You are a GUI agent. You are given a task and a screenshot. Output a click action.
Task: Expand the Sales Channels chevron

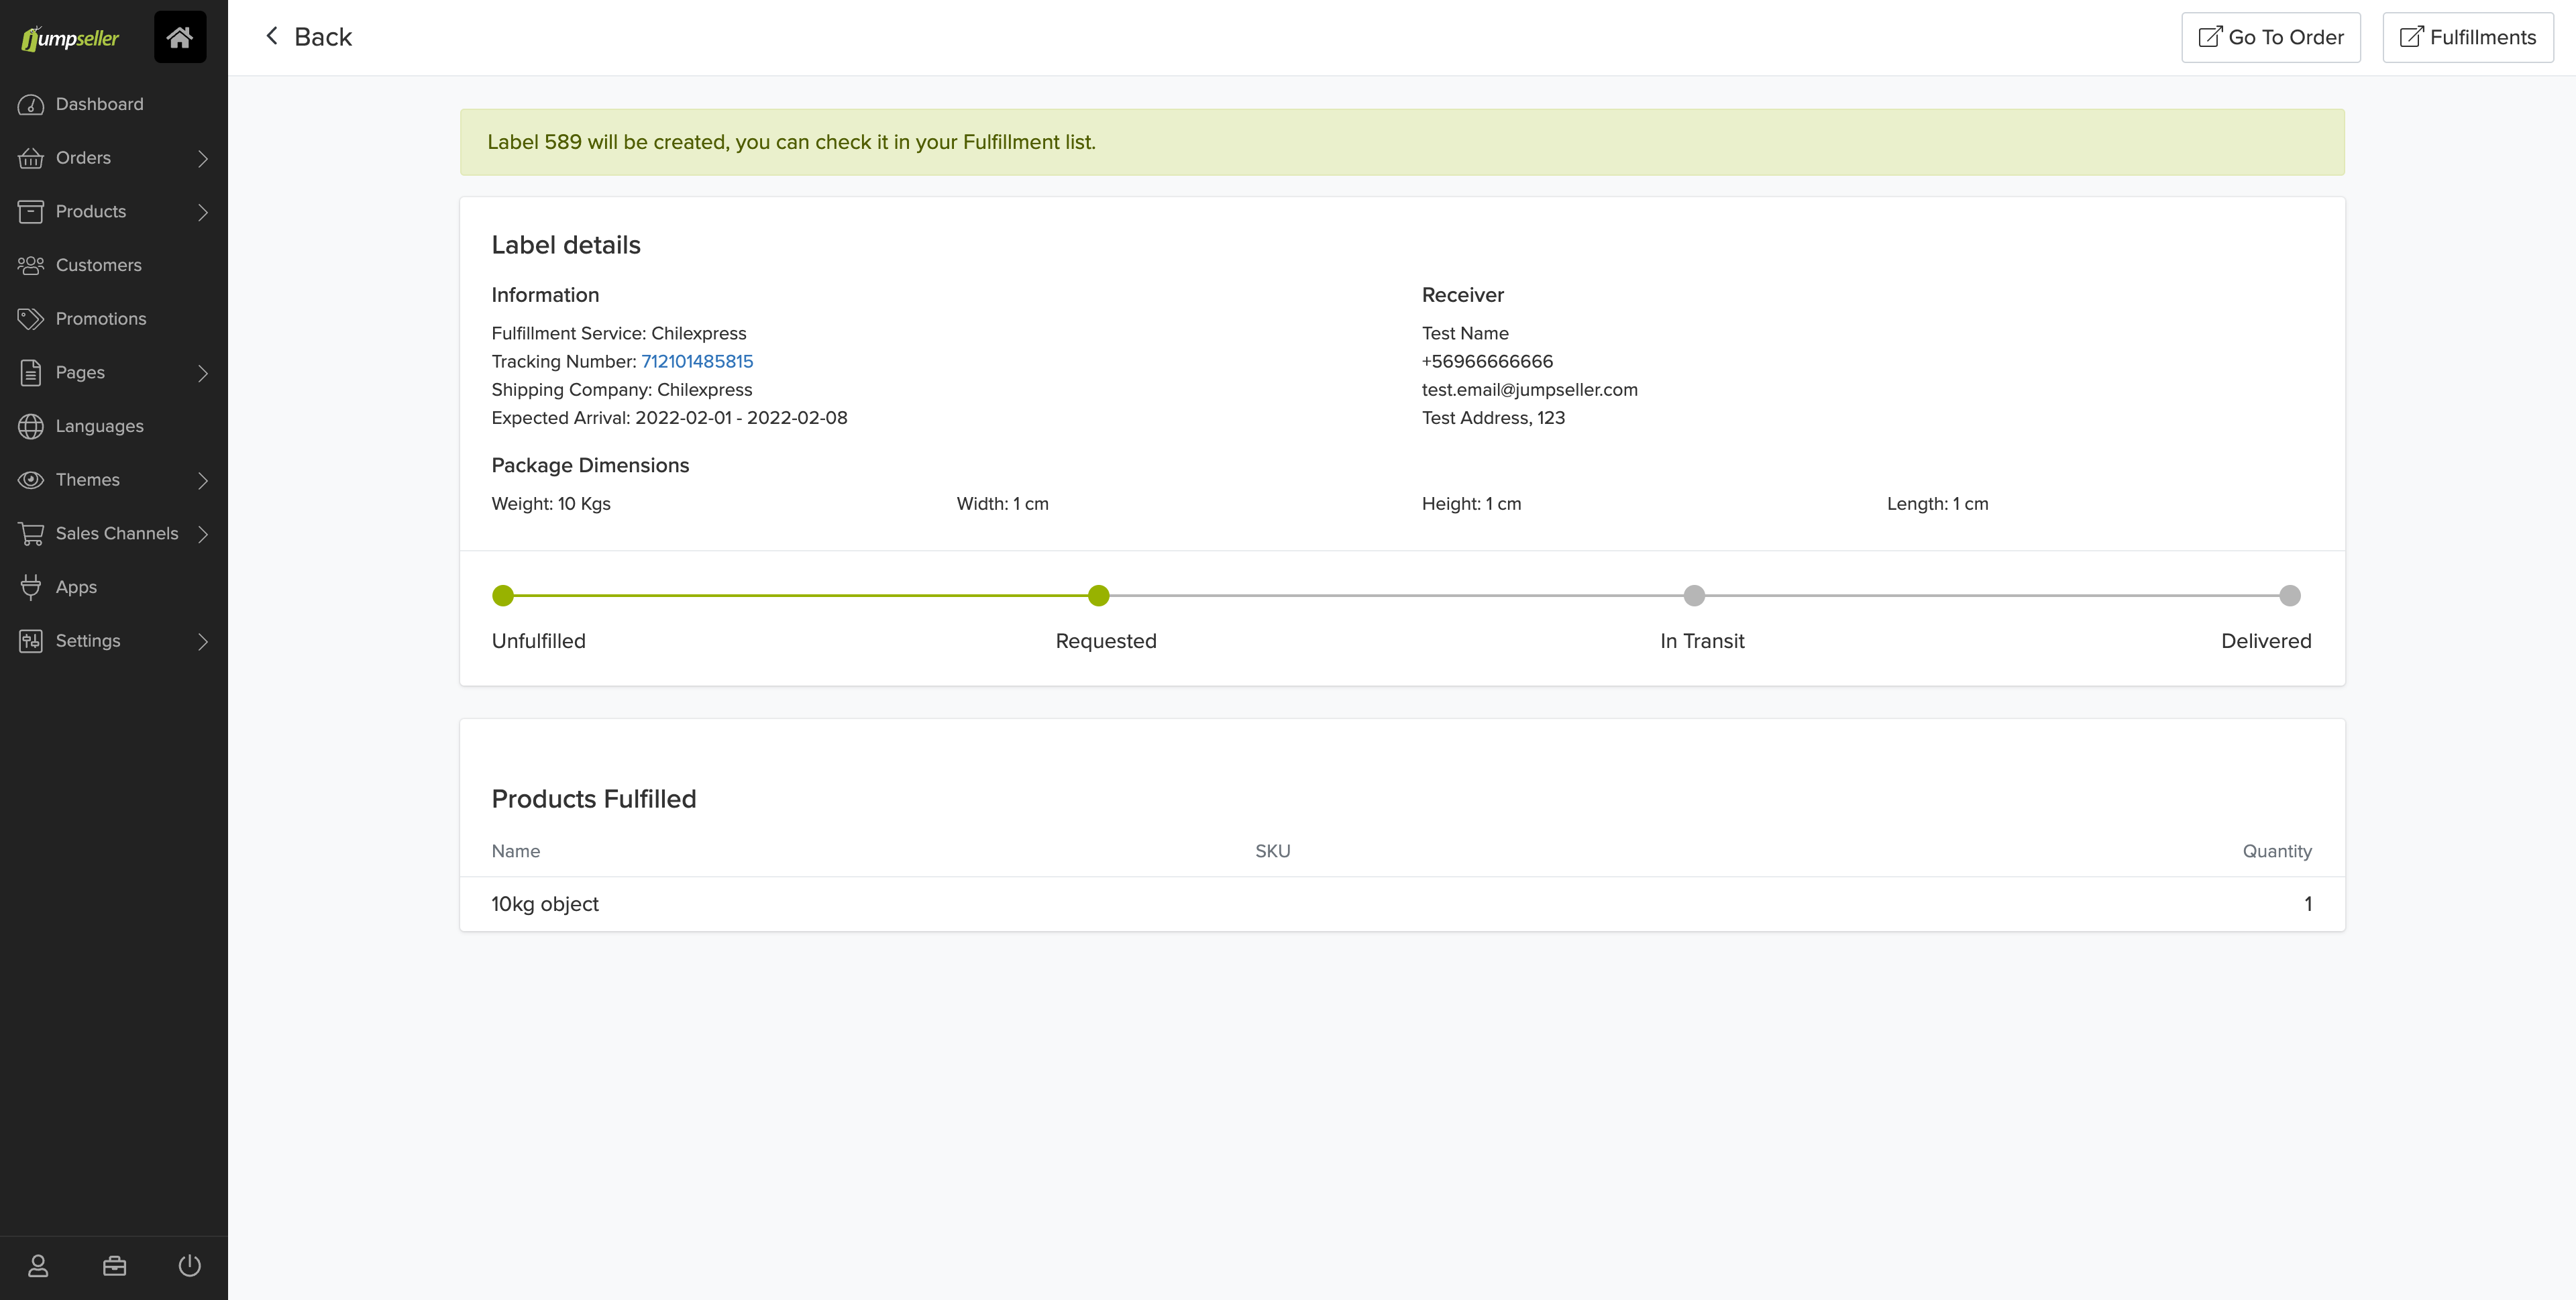(x=203, y=534)
